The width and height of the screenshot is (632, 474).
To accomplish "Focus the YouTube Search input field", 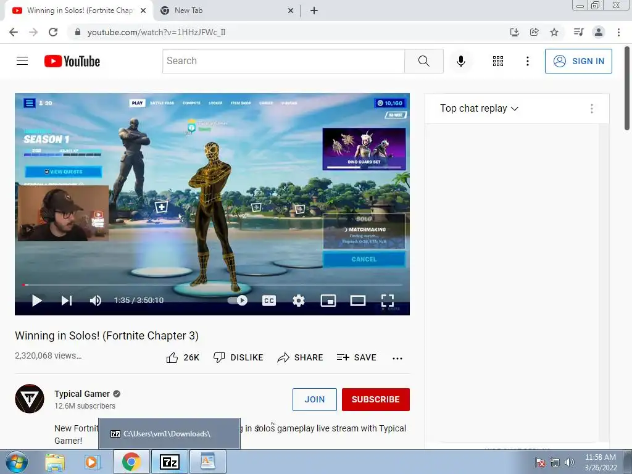I will pos(283,61).
